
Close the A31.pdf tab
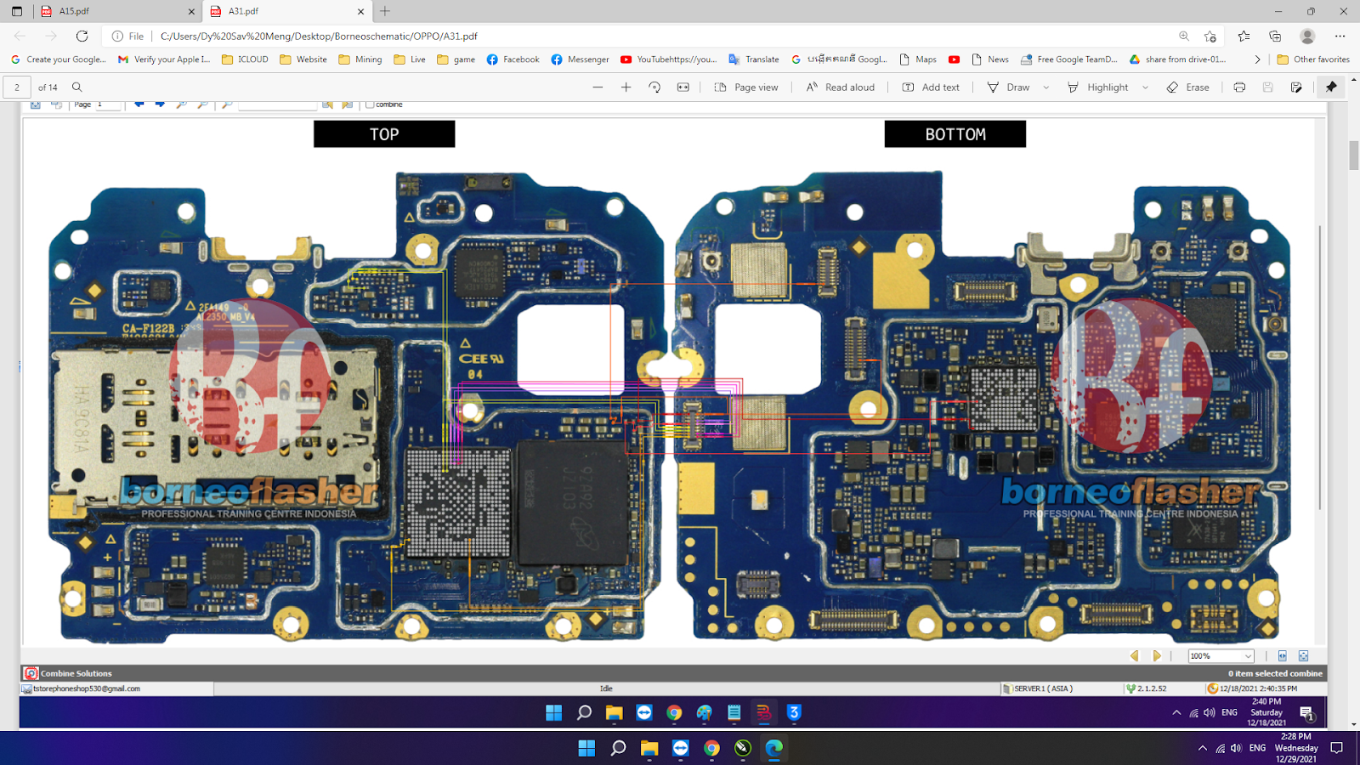[x=360, y=11]
